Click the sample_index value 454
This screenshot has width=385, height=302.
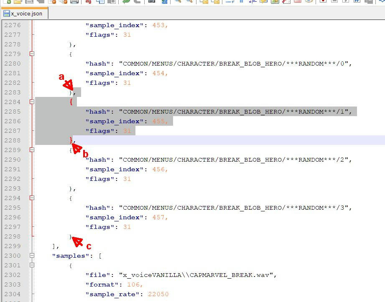[158, 74]
